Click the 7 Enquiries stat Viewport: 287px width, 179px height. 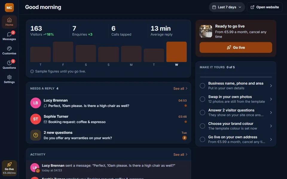(x=83, y=31)
